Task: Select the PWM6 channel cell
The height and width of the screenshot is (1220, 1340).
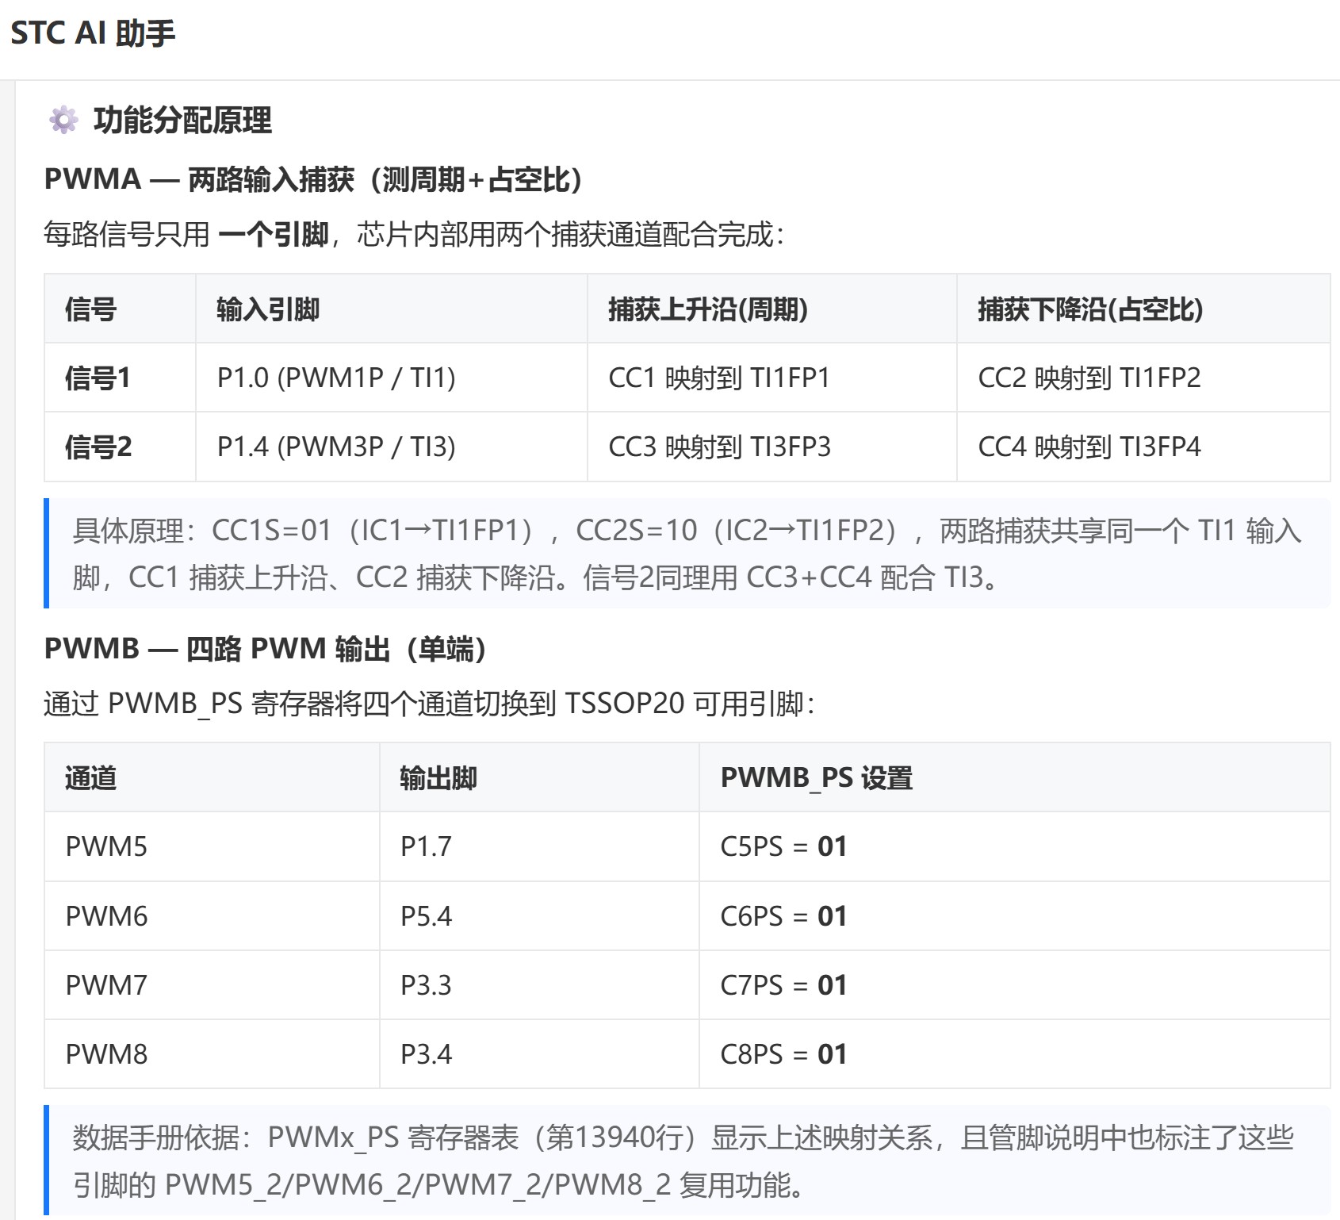Action: point(212,916)
